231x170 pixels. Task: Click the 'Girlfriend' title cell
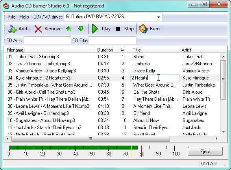(x=142, y=113)
